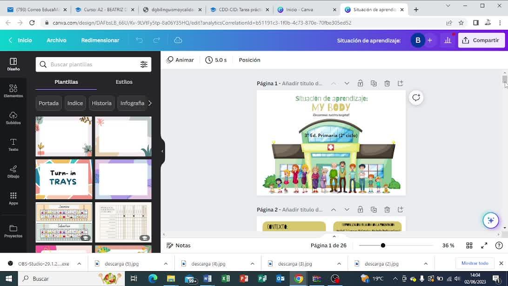Delete Página 1 with trash icon
This screenshot has width=508, height=286.
tap(387, 83)
